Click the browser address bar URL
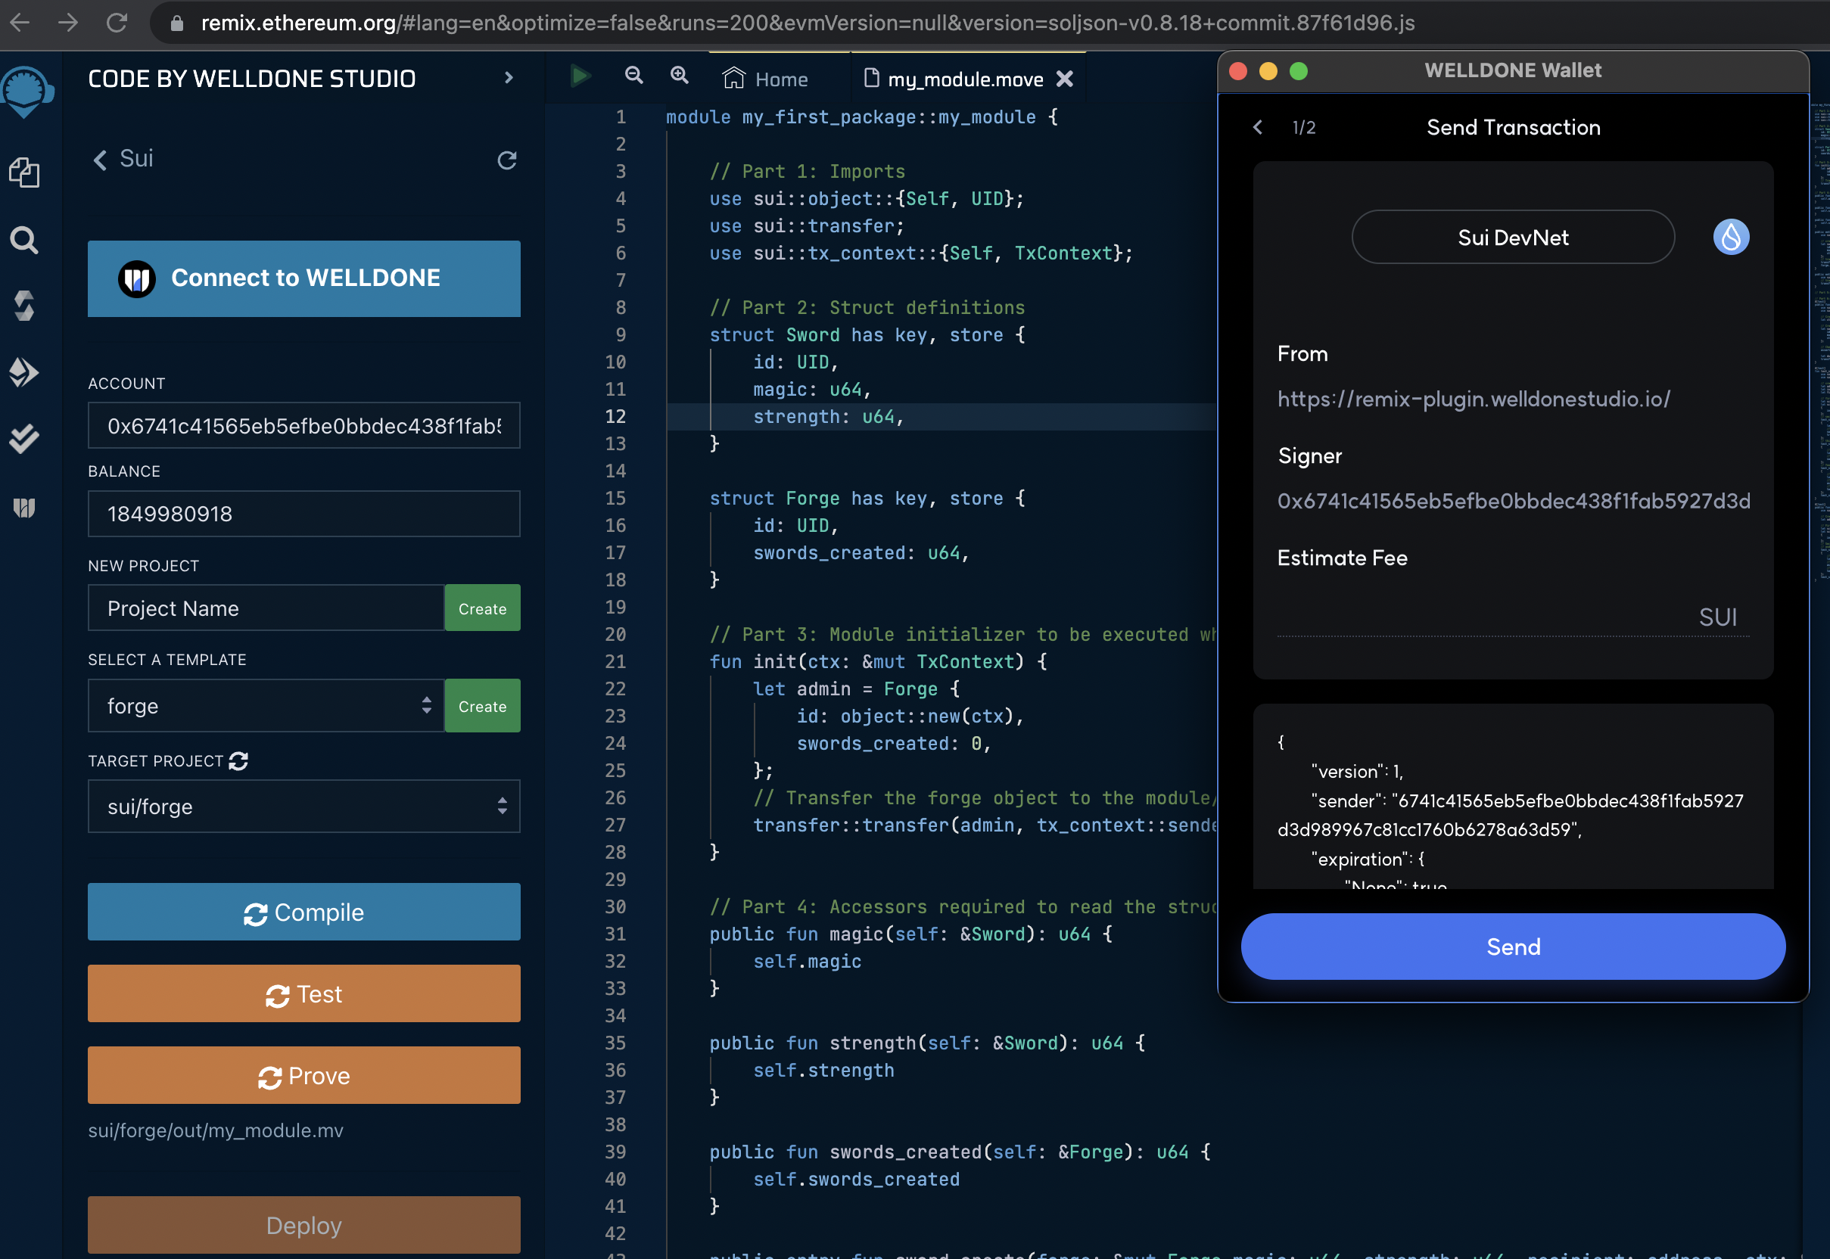1830x1259 pixels. pos(808,23)
